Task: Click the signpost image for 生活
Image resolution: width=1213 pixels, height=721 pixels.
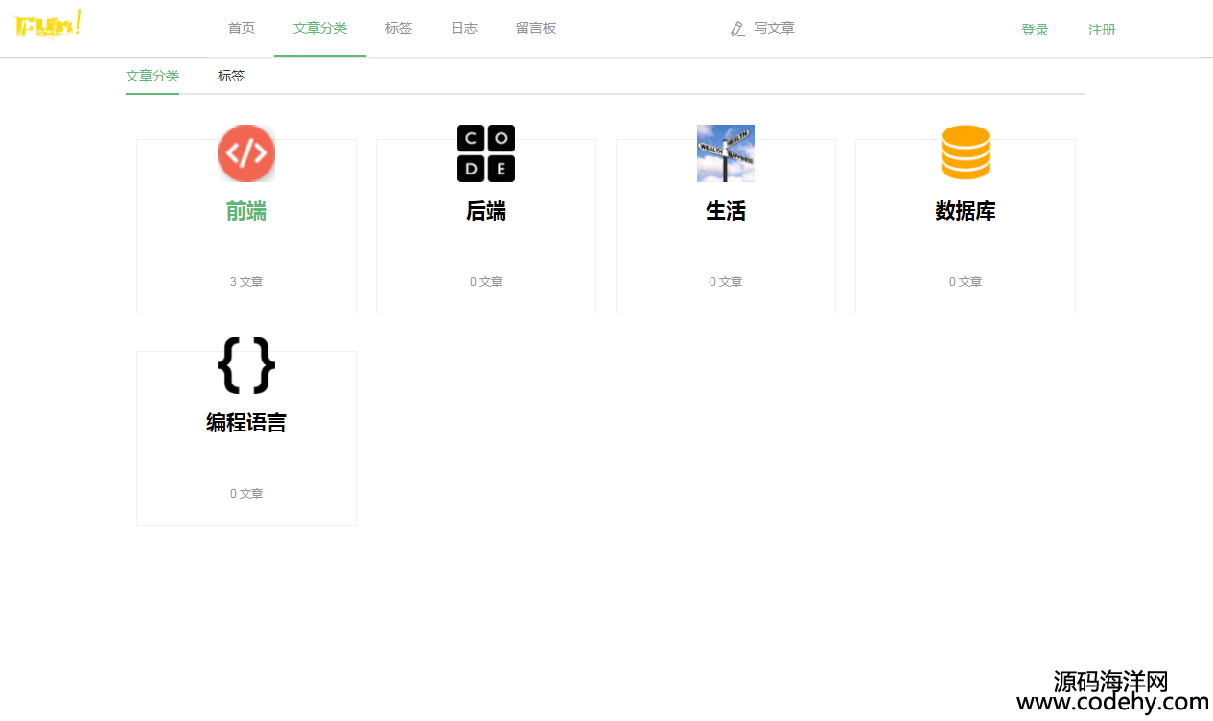Action: (726, 153)
